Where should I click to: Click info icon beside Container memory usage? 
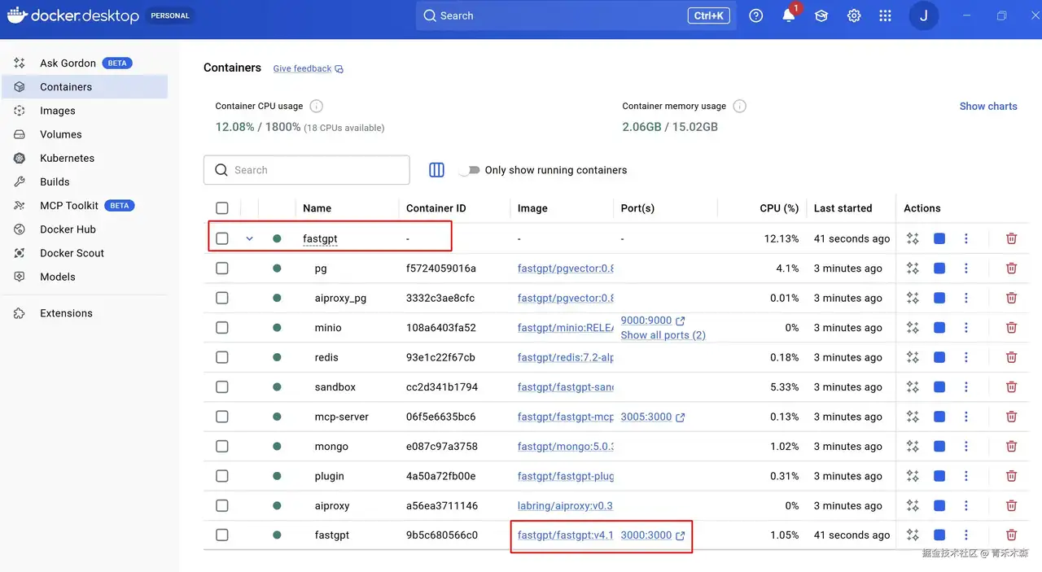739,106
